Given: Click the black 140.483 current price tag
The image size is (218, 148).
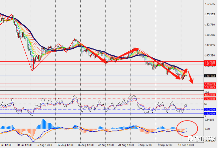Looking at the screenshot, I should pos(210,76).
